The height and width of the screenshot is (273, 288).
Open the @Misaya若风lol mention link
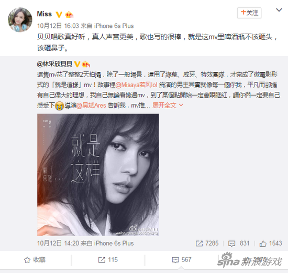coord(136,85)
